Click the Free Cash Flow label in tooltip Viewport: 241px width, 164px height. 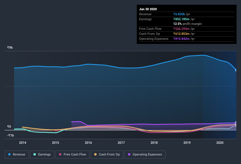150,29
